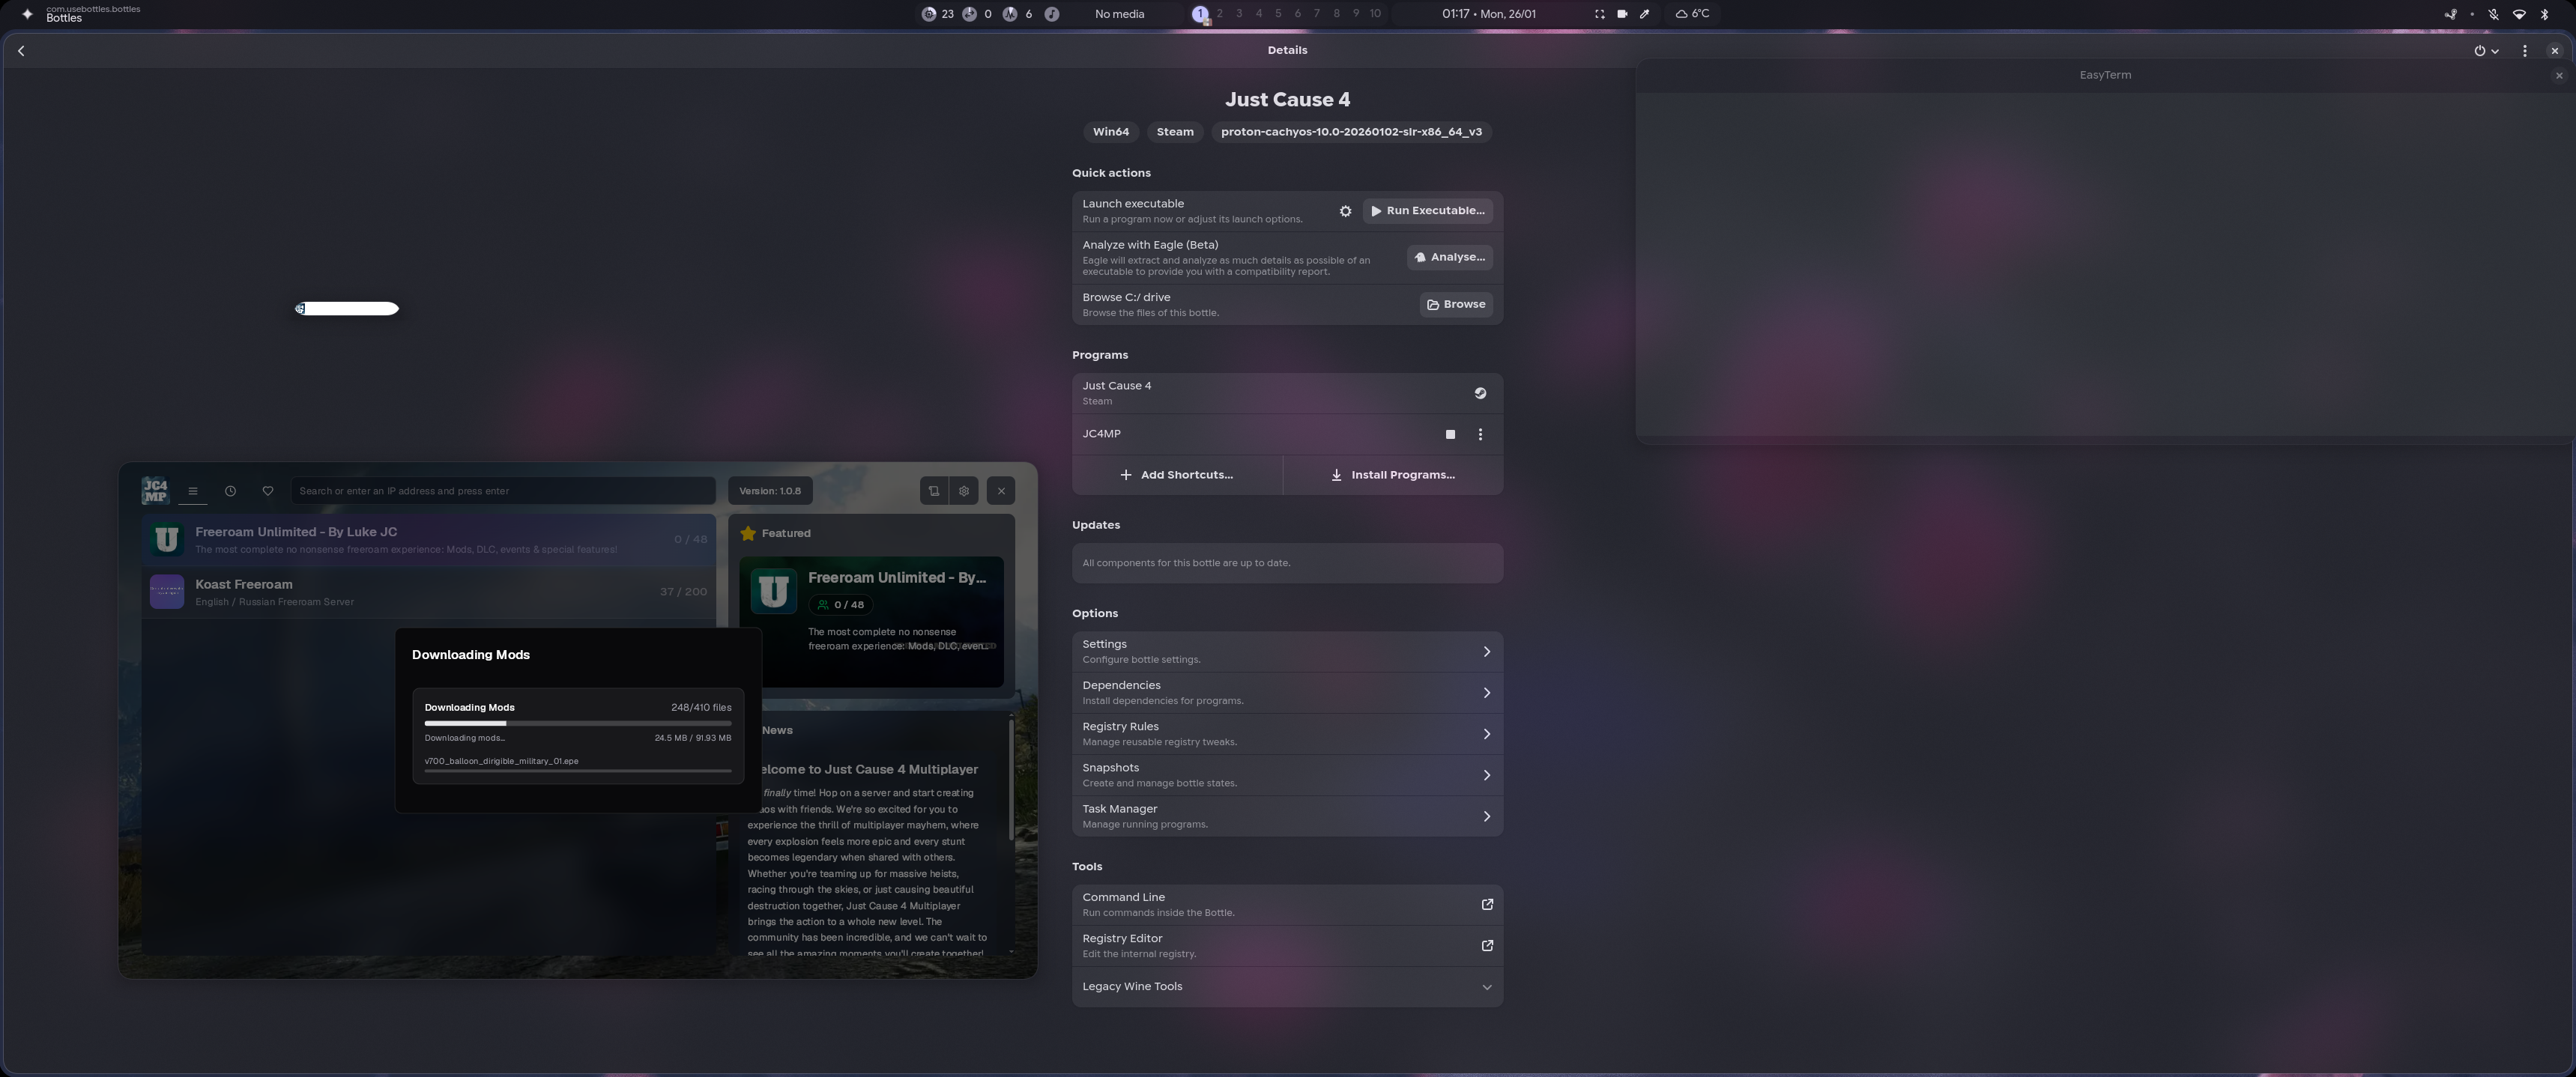Click the server search IP address field
The width and height of the screenshot is (2576, 1077).
[x=503, y=491]
